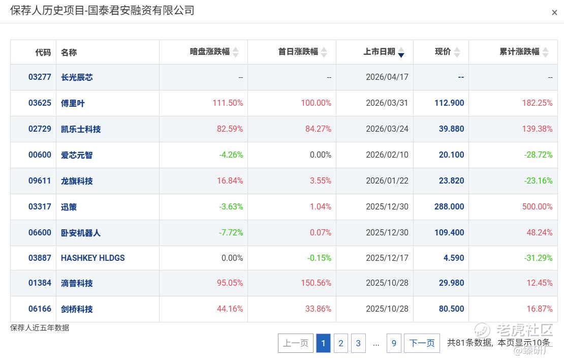The height and width of the screenshot is (363, 564).
Task: Click the 代码 column header
Action: click(x=43, y=52)
